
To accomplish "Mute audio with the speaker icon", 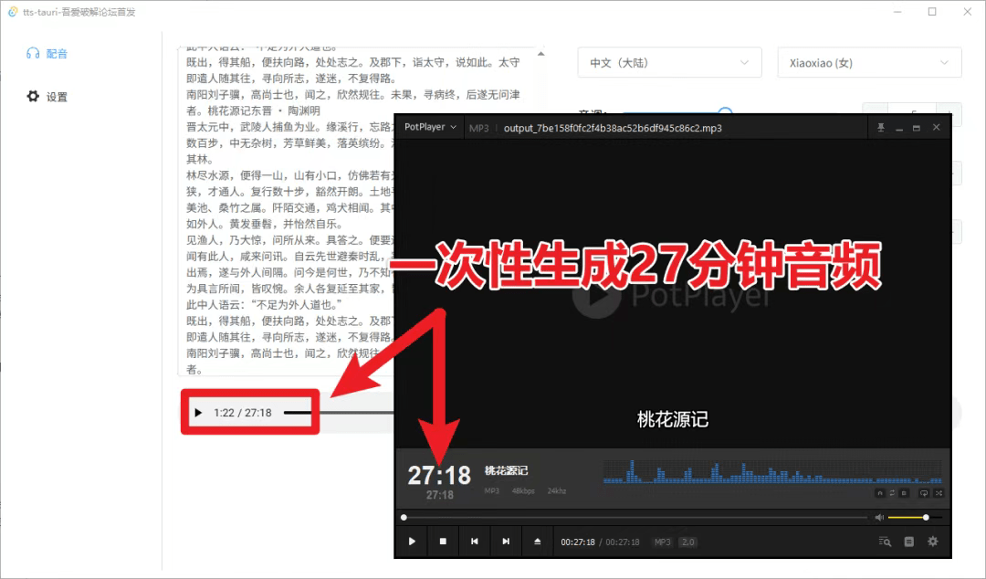I will pyautogui.click(x=879, y=517).
